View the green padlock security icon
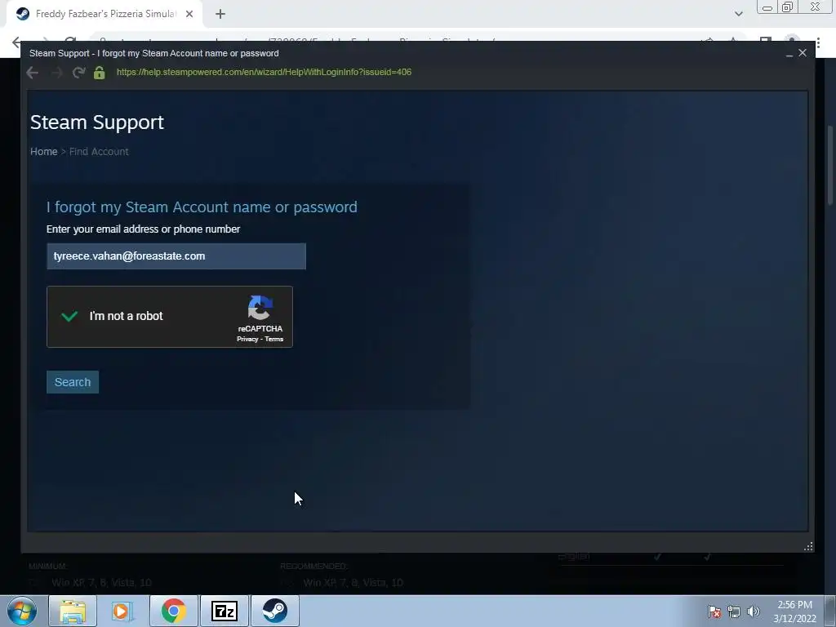Viewport: 836px width, 627px height. click(99, 73)
